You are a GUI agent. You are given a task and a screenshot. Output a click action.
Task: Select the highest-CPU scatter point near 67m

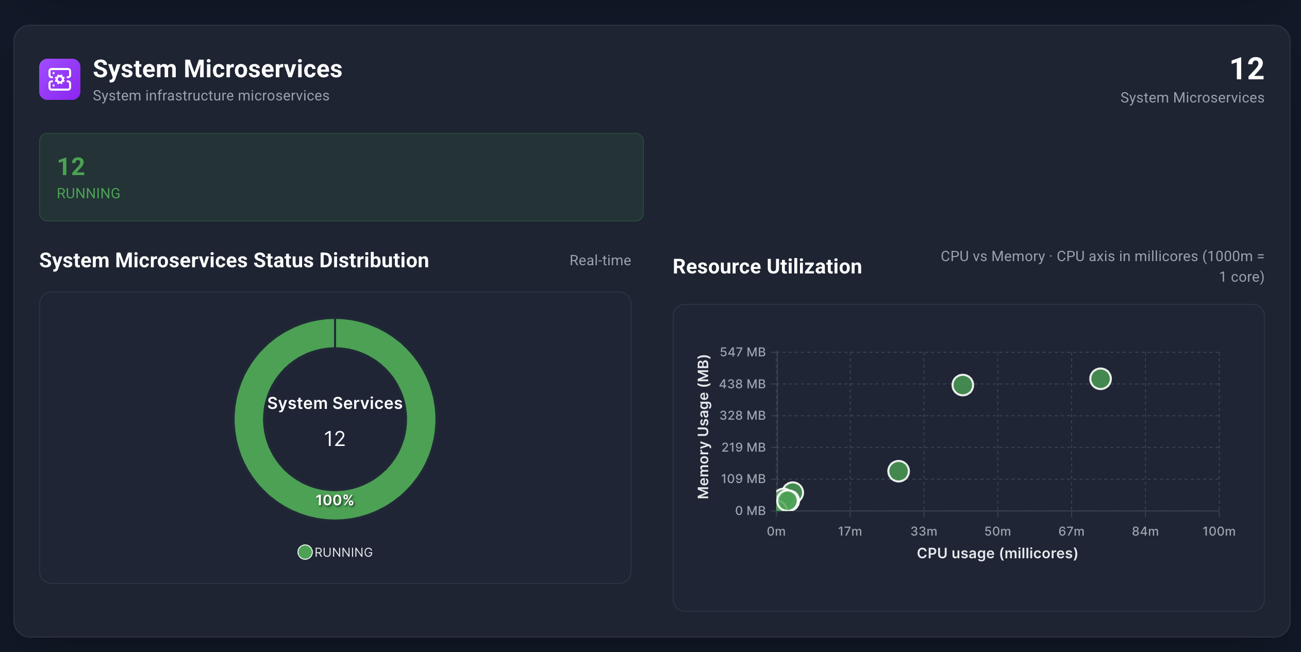pos(1100,379)
